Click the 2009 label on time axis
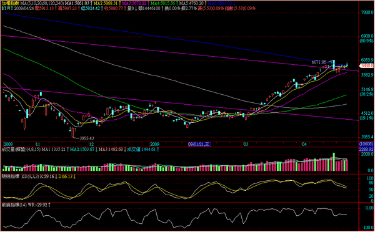This screenshot has width=375, height=232. pos(155,145)
